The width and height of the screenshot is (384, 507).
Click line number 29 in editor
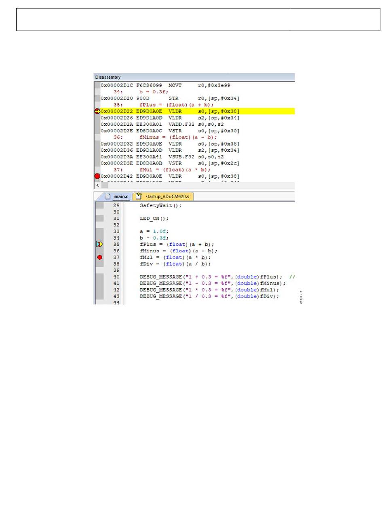(x=116, y=205)
